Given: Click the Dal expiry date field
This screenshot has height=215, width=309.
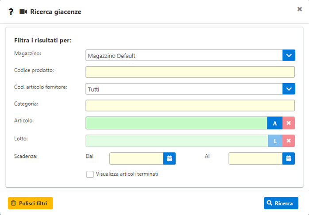Looking at the screenshot, I should point(136,158).
